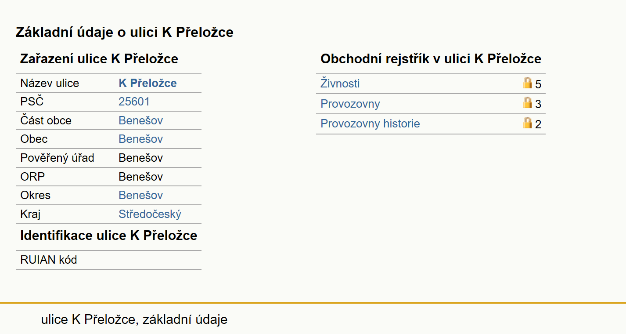This screenshot has height=334, width=626.
Task: Click the ORP Benešov value
Action: (x=140, y=177)
